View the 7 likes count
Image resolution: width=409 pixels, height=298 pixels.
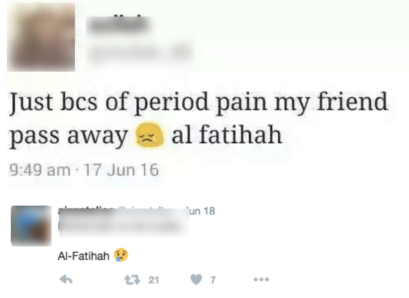coord(213,280)
